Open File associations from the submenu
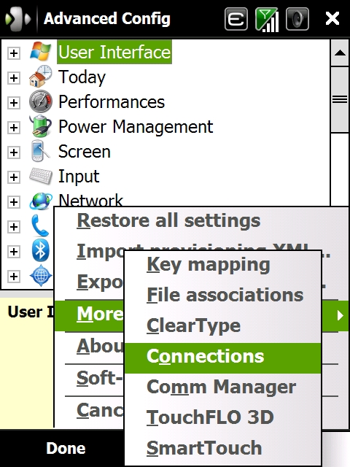This screenshot has width=350, height=467. [x=222, y=296]
